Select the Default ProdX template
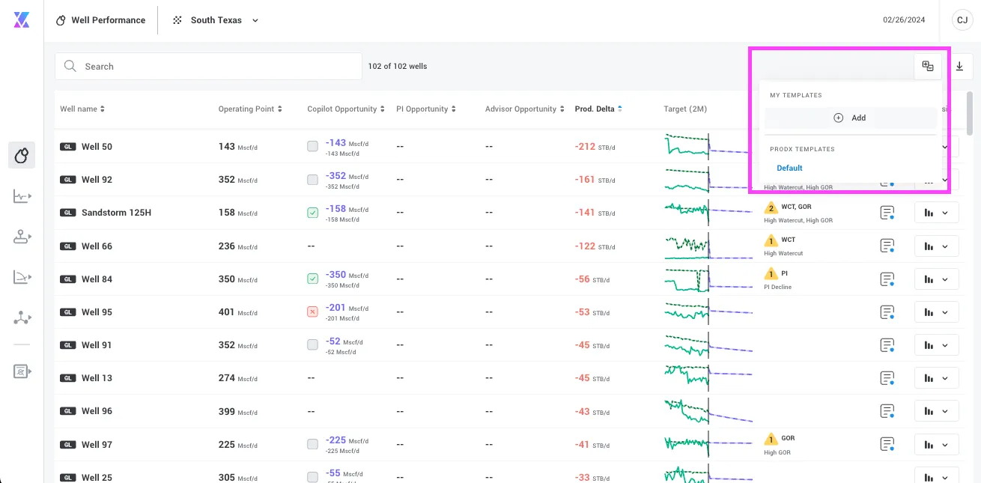 pyautogui.click(x=789, y=168)
